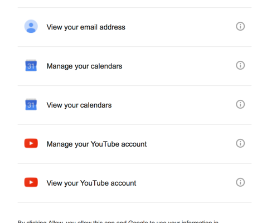Click the word 'Allow' in the bottom disclaimer
This screenshot has width=262, height=223.
[x=55, y=221]
